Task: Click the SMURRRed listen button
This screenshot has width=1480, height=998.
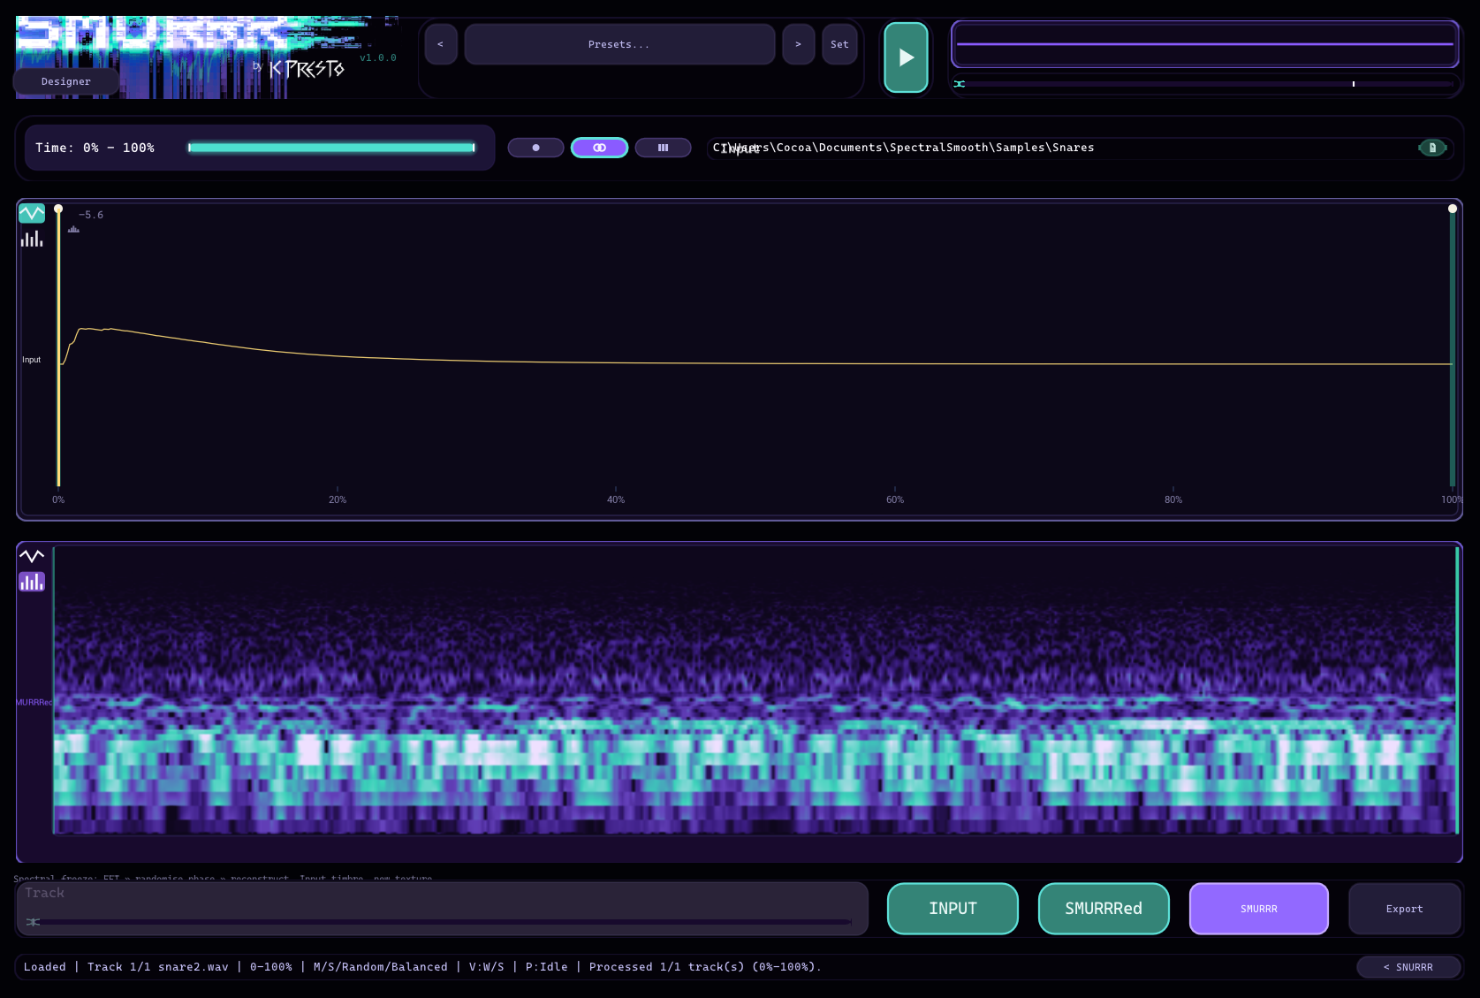Action: pos(1104,909)
